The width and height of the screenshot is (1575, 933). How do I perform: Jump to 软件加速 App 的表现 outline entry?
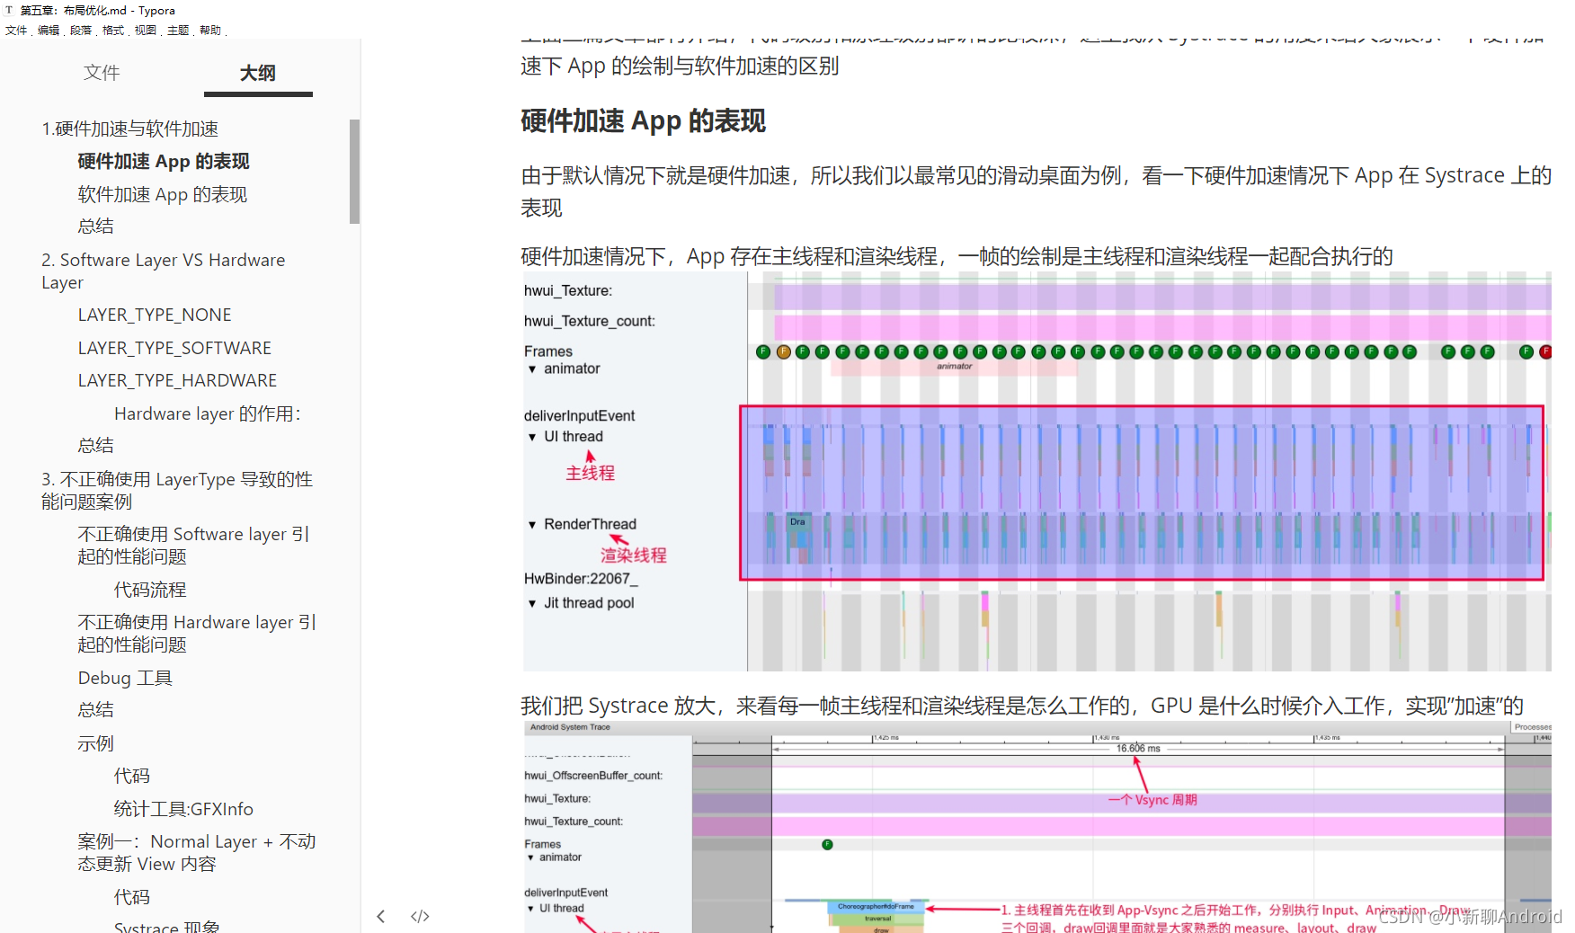(x=163, y=194)
